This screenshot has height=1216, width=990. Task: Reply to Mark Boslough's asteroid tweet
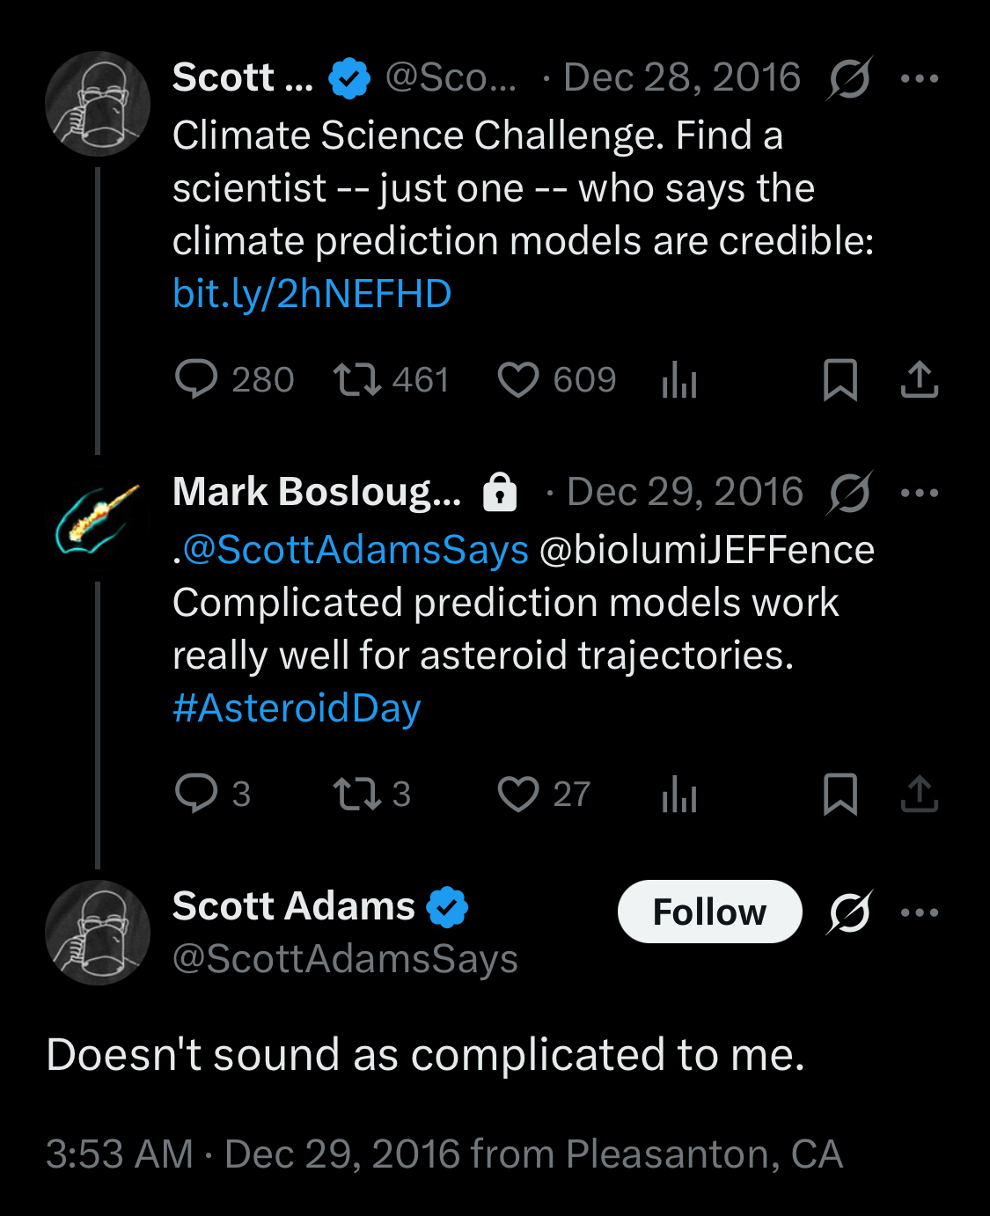[195, 794]
